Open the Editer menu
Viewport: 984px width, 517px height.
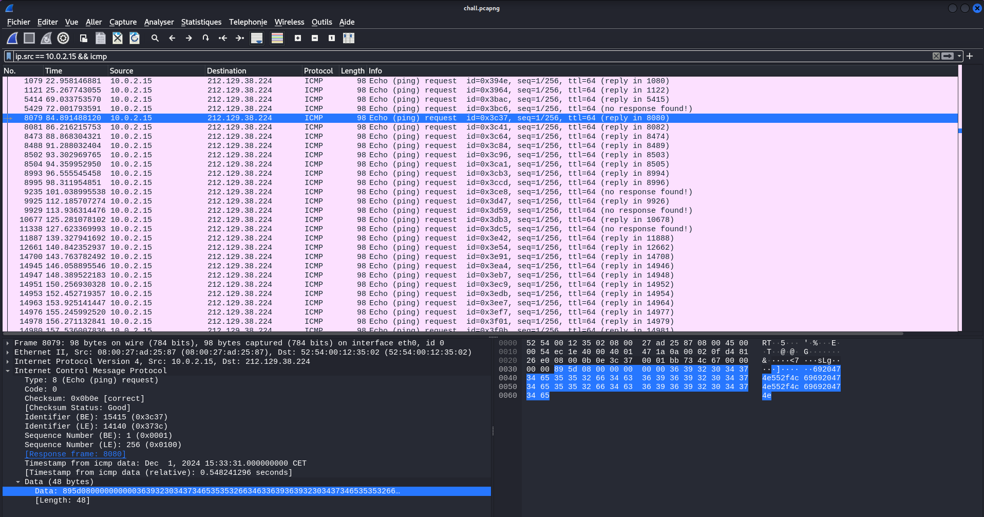[x=48, y=22]
